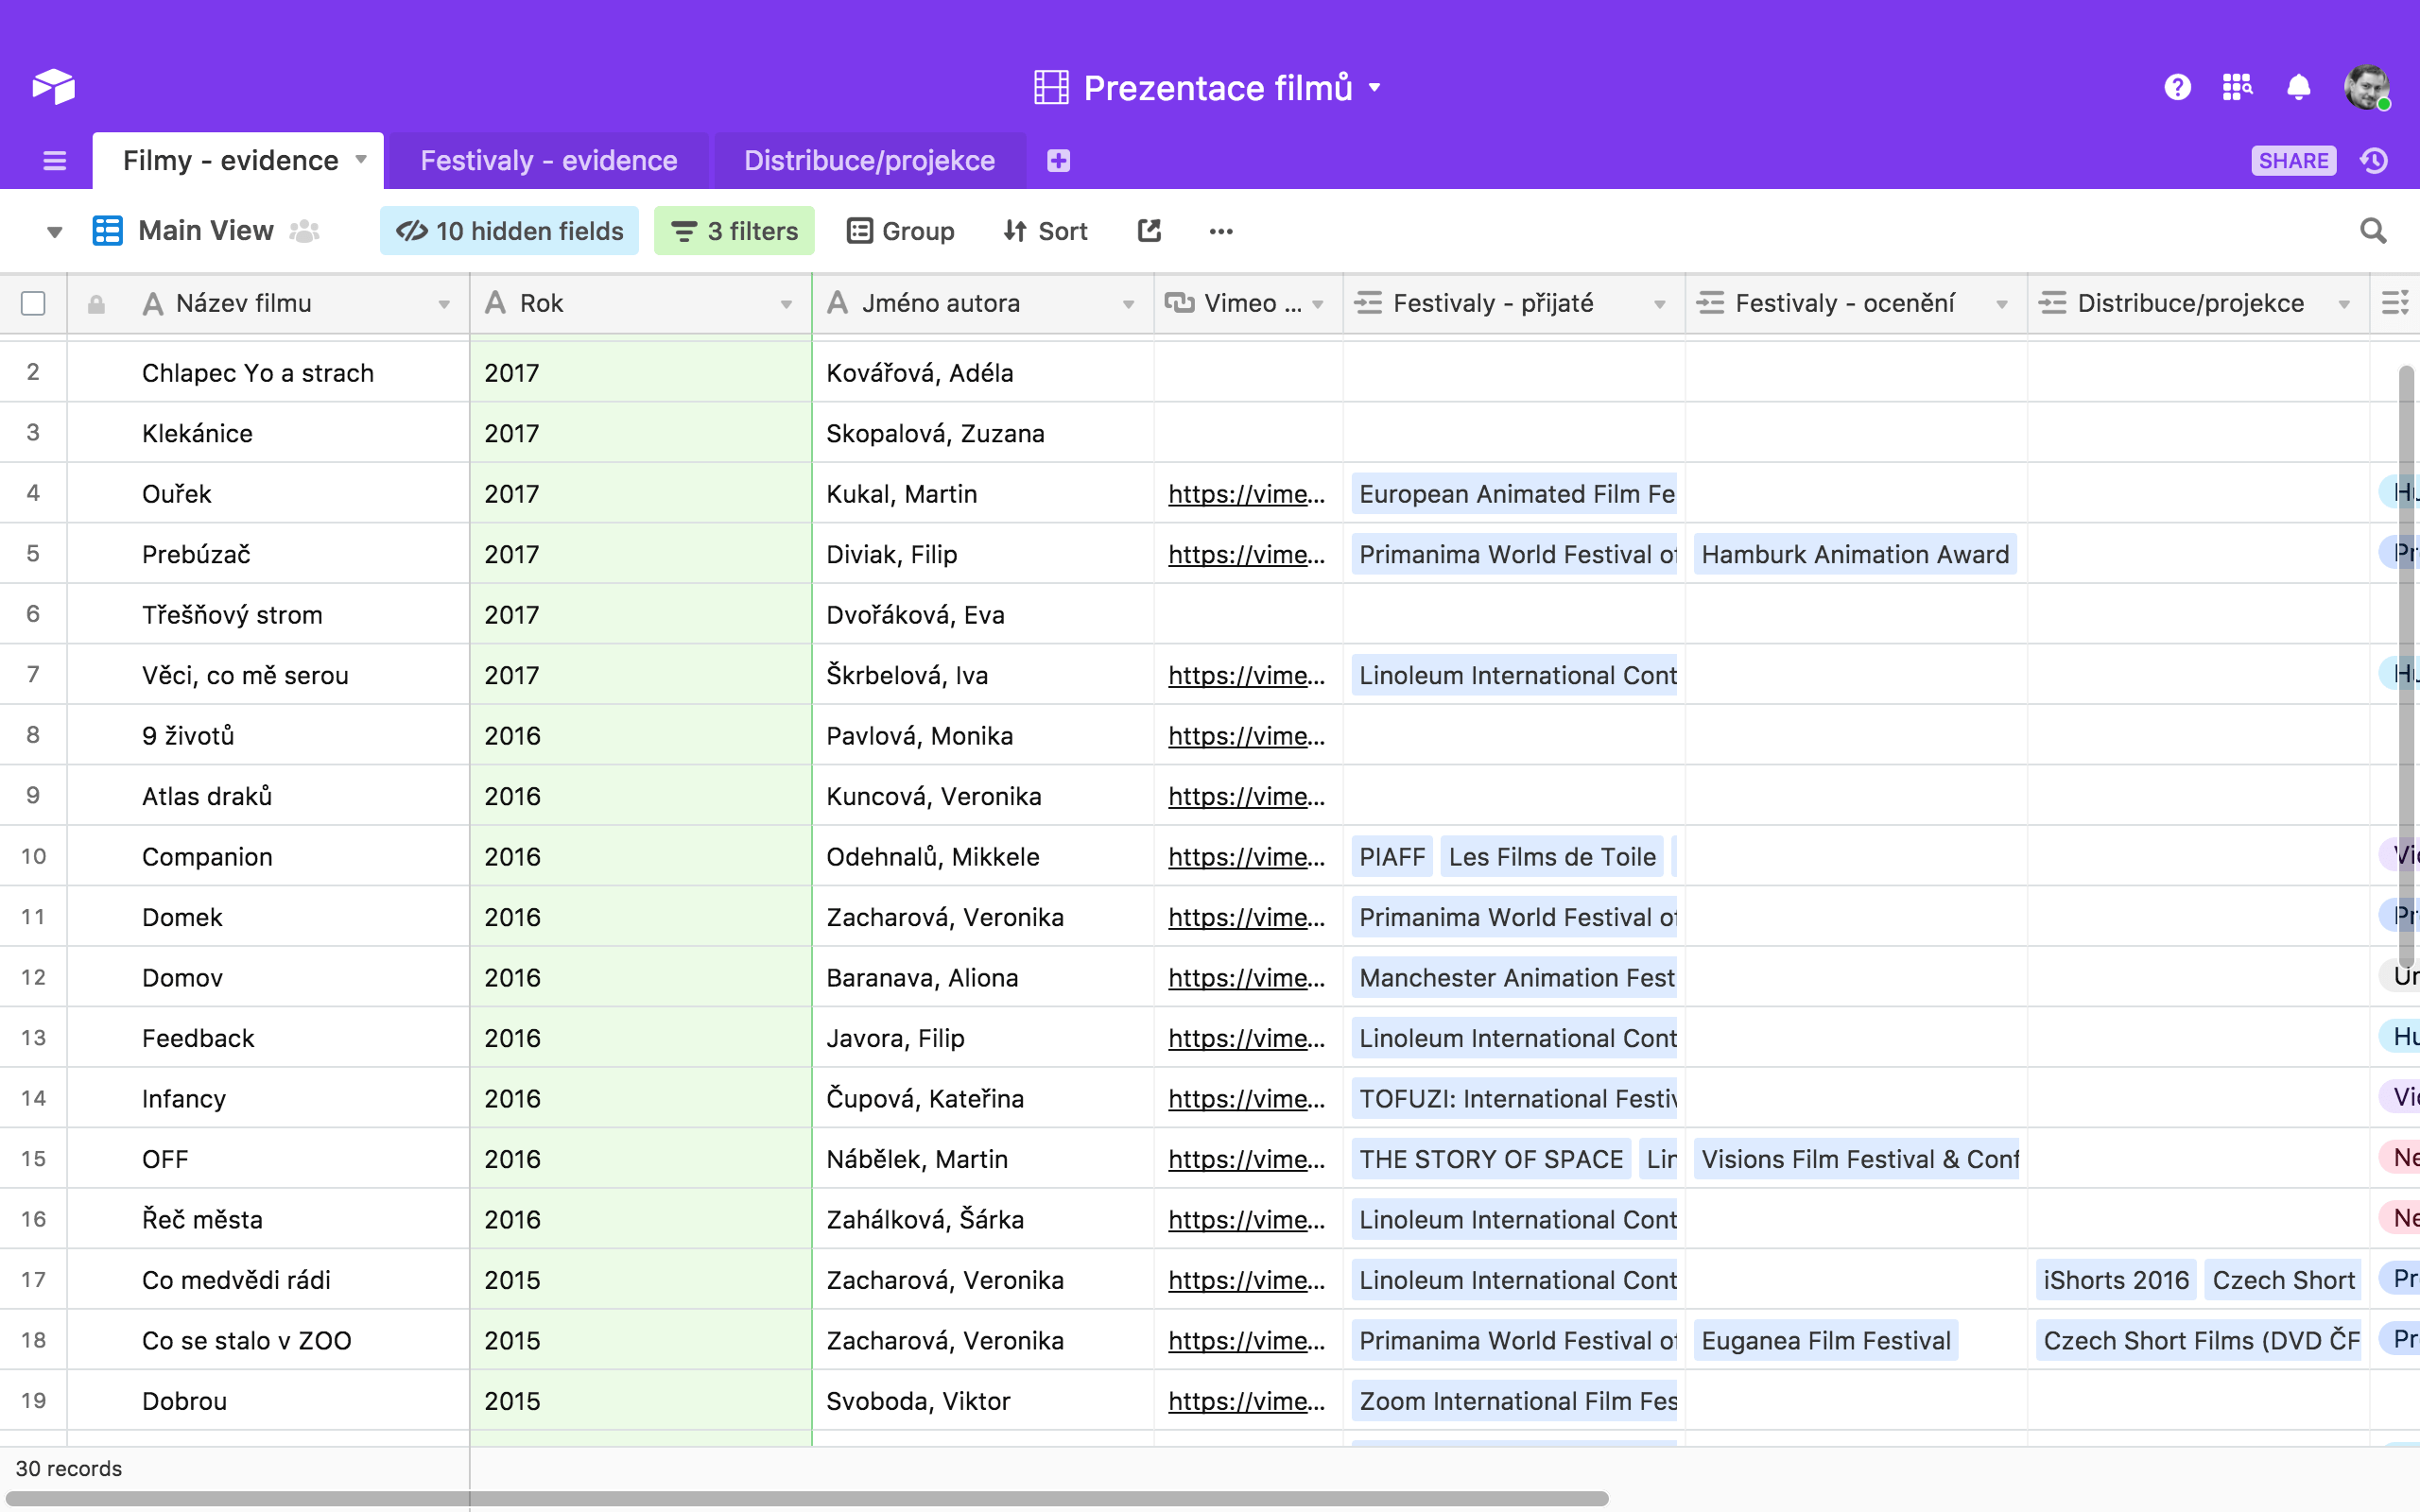The width and height of the screenshot is (2420, 1512).
Task: Click the share view export icon
Action: click(1149, 231)
